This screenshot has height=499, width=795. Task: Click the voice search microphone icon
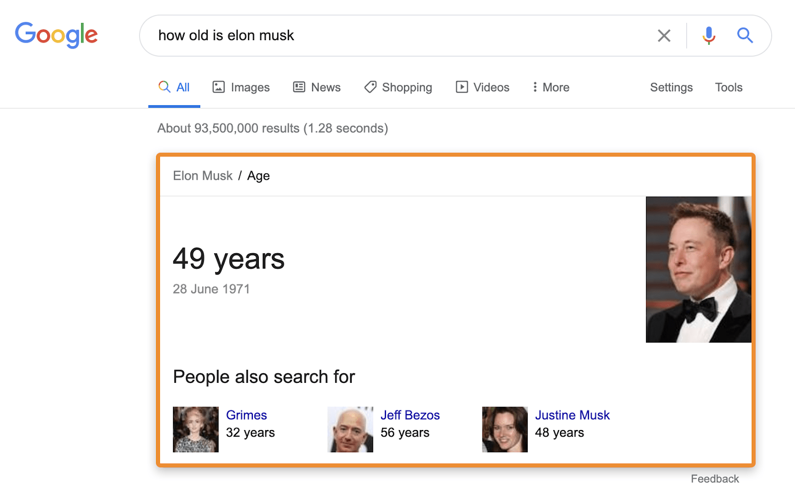coord(709,35)
